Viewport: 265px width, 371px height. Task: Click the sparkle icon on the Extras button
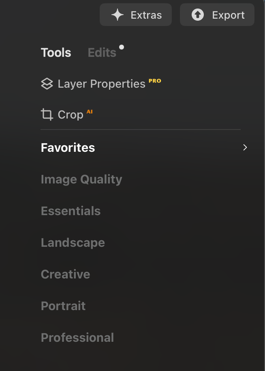pyautogui.click(x=118, y=15)
